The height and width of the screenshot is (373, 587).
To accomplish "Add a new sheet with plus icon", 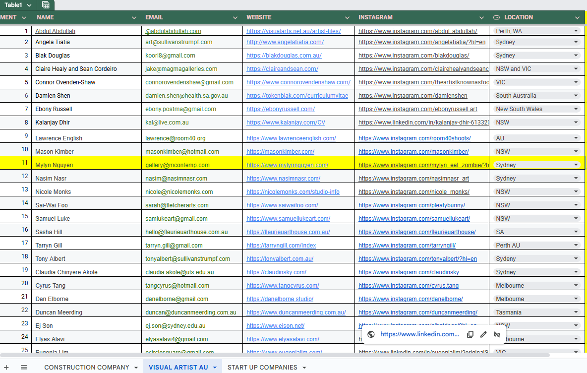I will click(6, 368).
